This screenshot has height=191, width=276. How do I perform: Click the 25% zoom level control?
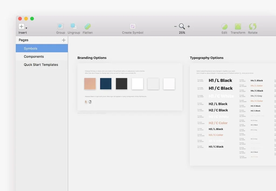(x=182, y=32)
